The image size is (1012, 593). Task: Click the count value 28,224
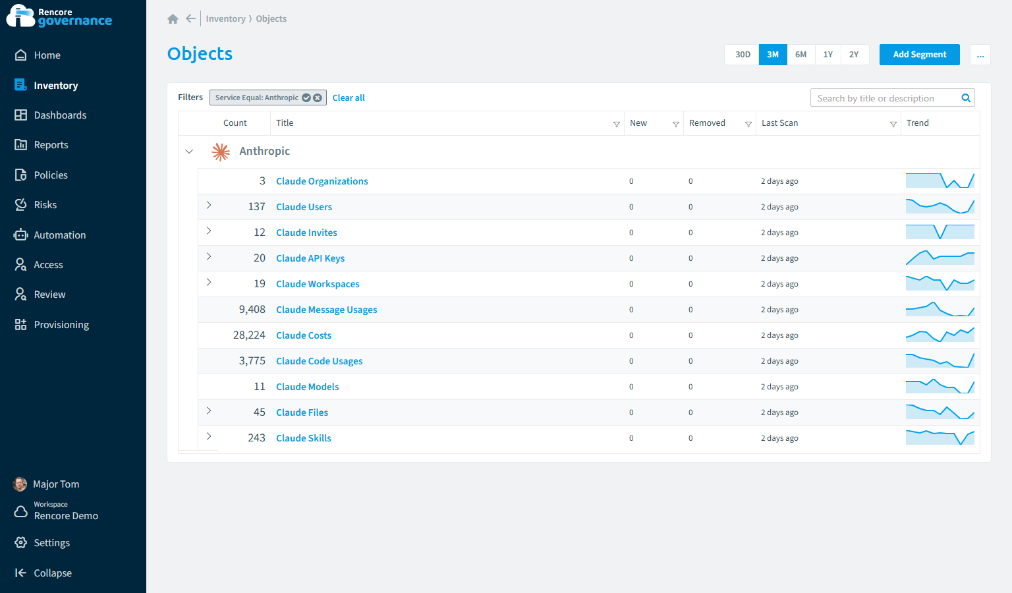[x=249, y=335]
